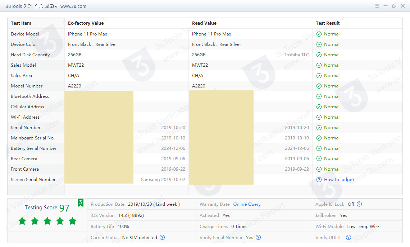Click the Test Item column header
This screenshot has width=410, height=247.
pyautogui.click(x=21, y=23)
